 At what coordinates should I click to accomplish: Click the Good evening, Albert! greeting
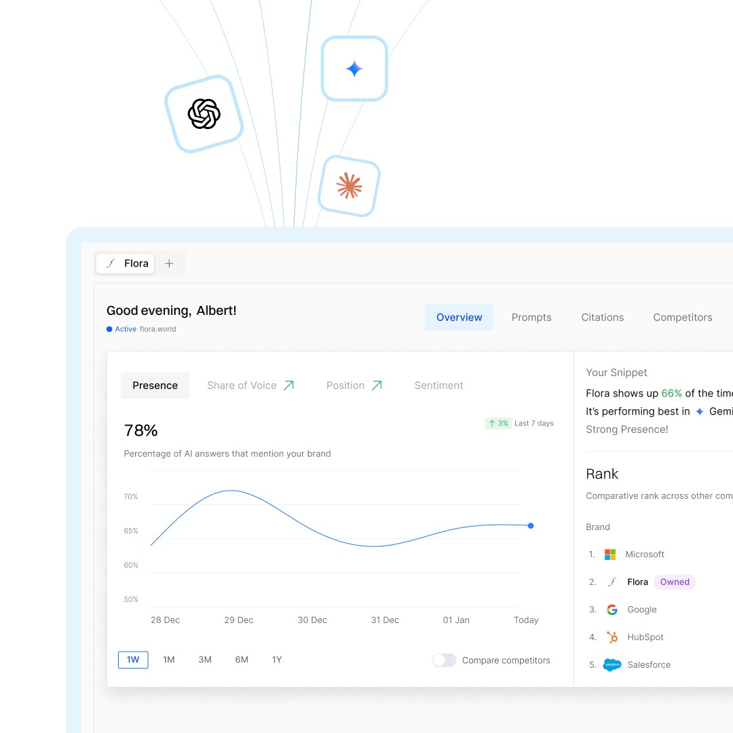click(x=172, y=310)
